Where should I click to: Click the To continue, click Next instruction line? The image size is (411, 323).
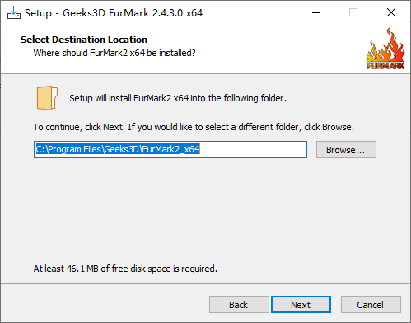pyautogui.click(x=194, y=127)
